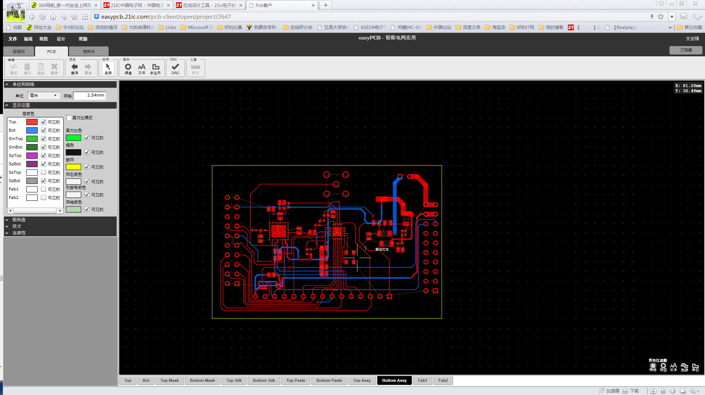Open new browser tab with plus
Screen dimensions: 705x395
[325, 5]
